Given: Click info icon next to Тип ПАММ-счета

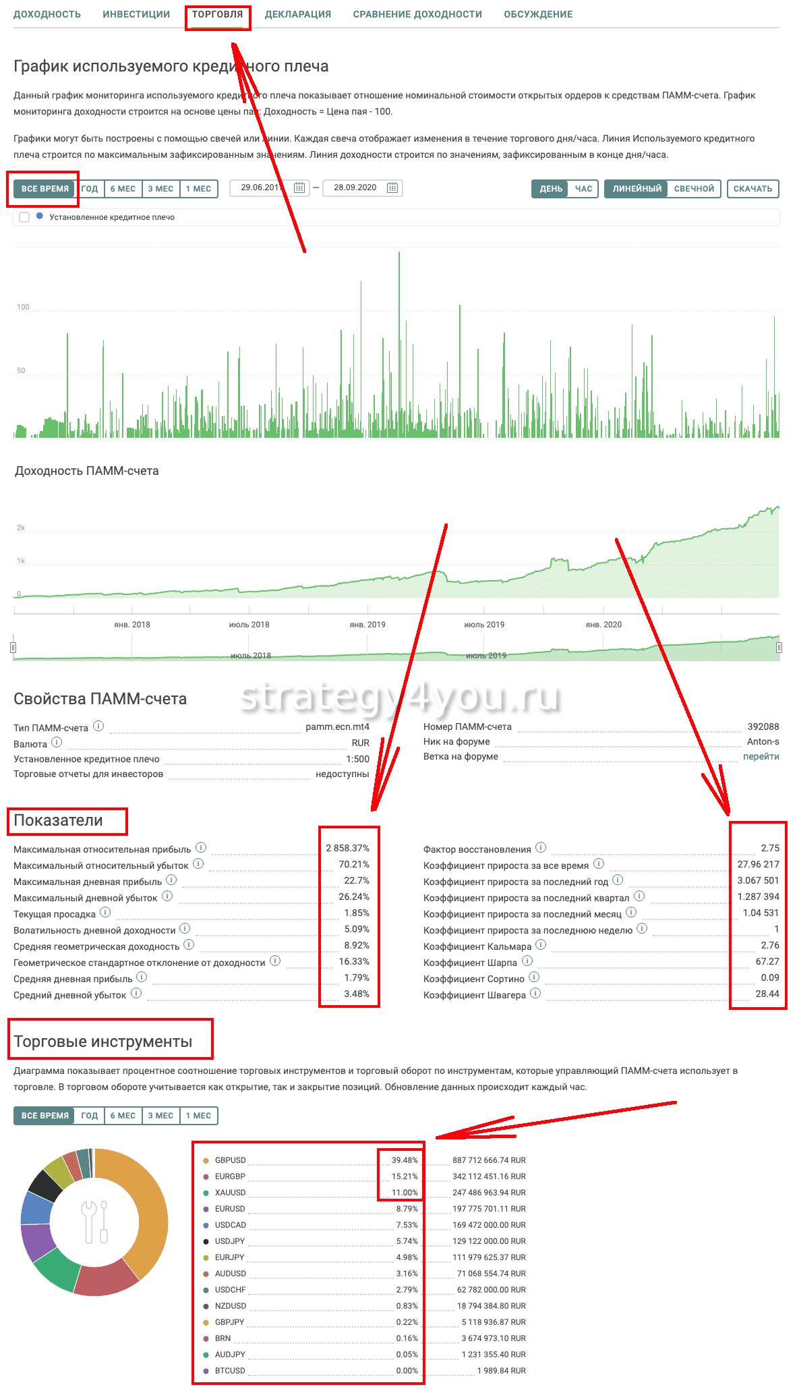Looking at the screenshot, I should pos(98,726).
